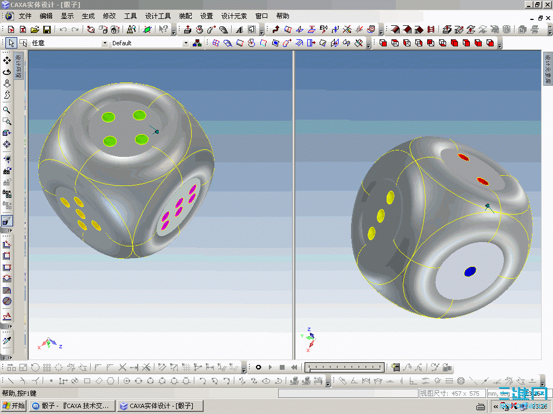Viewport: 553px width, 414px height.
Task: Click the last red cube view icon
Action: [490, 43]
